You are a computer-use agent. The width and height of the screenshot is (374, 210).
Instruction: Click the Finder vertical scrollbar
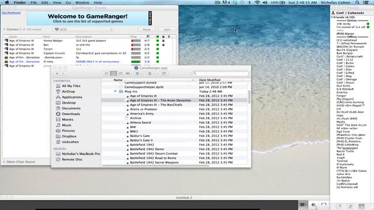click(250, 96)
